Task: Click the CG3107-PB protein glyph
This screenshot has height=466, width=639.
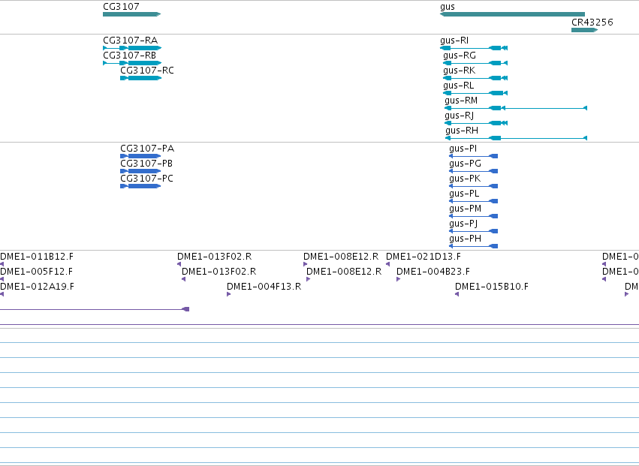Action: pos(140,171)
